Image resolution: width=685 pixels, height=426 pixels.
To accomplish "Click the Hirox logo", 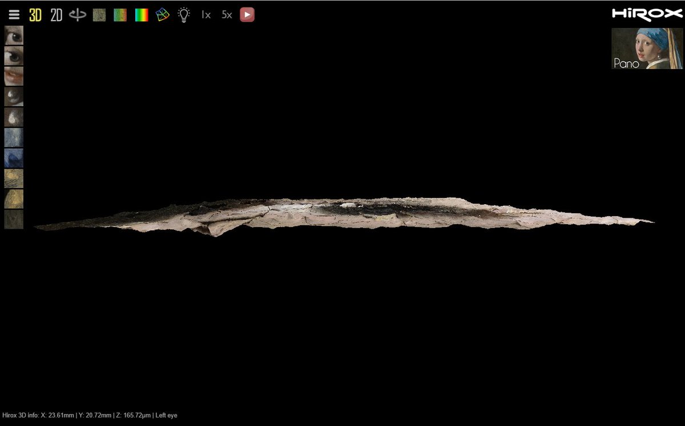I will 647,14.
